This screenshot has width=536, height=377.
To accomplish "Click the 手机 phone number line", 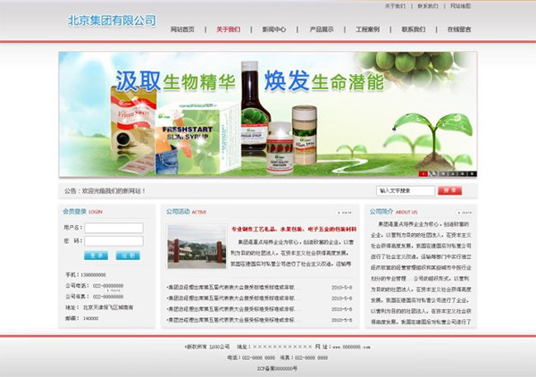I will coord(86,275).
